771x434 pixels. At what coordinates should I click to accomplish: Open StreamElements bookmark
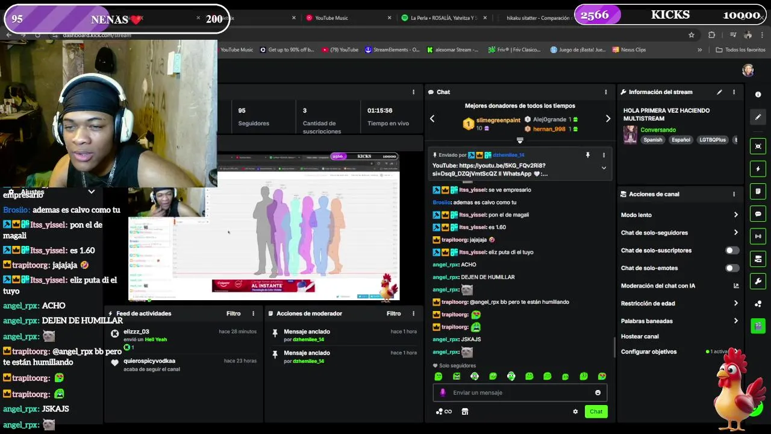(392, 50)
